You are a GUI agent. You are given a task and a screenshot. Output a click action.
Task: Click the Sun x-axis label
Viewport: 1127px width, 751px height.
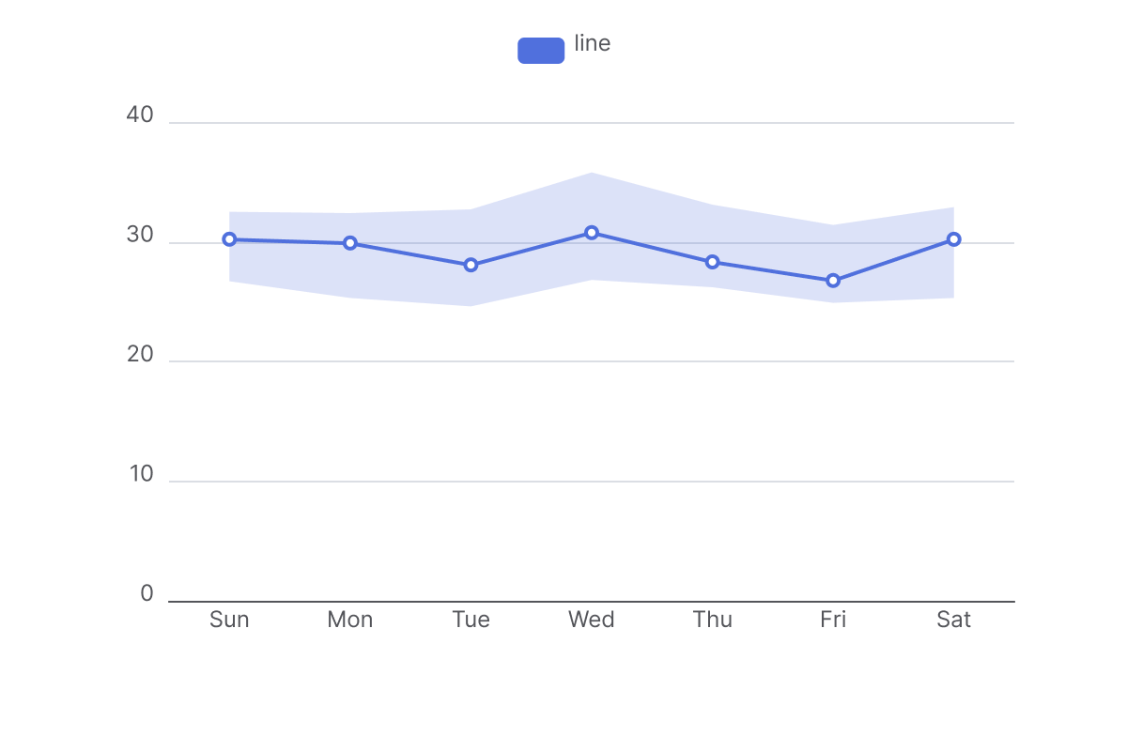[229, 620]
